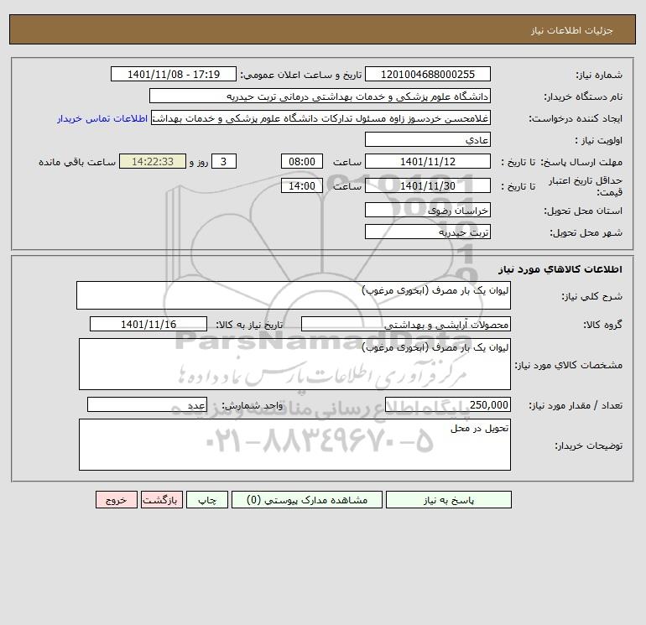Click the نام دستگاه خریدار label
Screen dimensions: 646x625
coord(583,96)
